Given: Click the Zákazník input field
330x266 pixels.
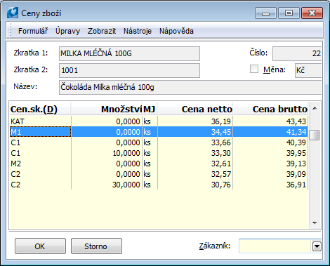Looking at the screenshot, I should pos(275,246).
